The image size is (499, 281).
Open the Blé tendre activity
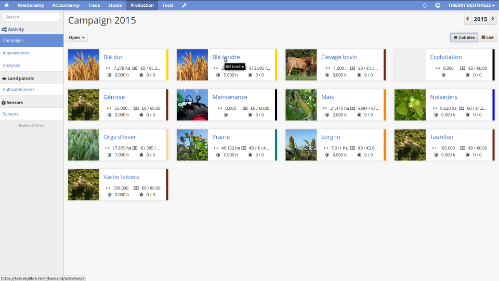click(x=226, y=57)
